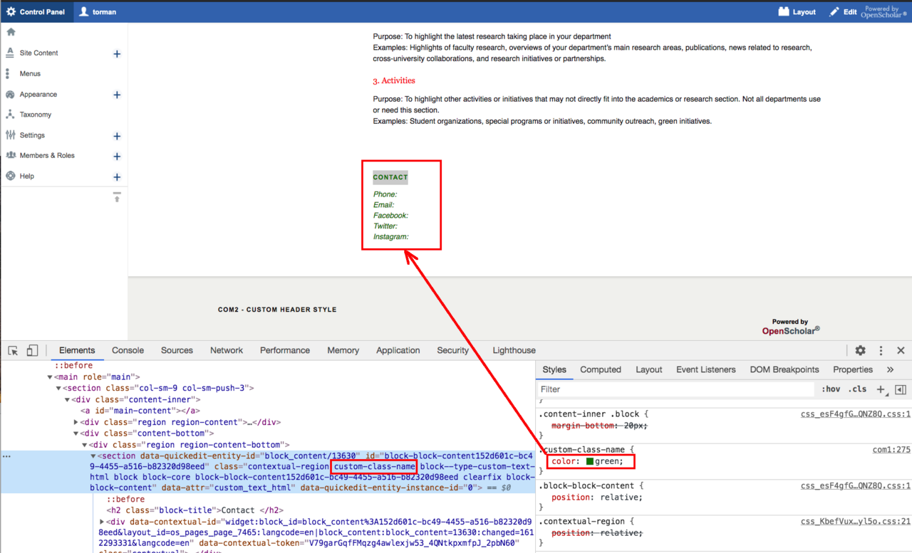Toggle the :hov element state panel

point(831,389)
